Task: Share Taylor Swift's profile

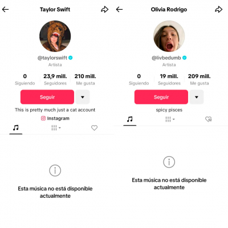Action: pos(105,9)
